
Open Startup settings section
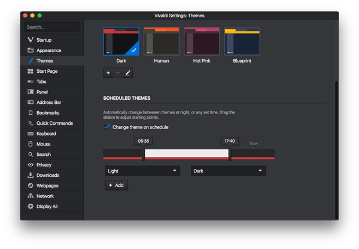(x=52, y=40)
